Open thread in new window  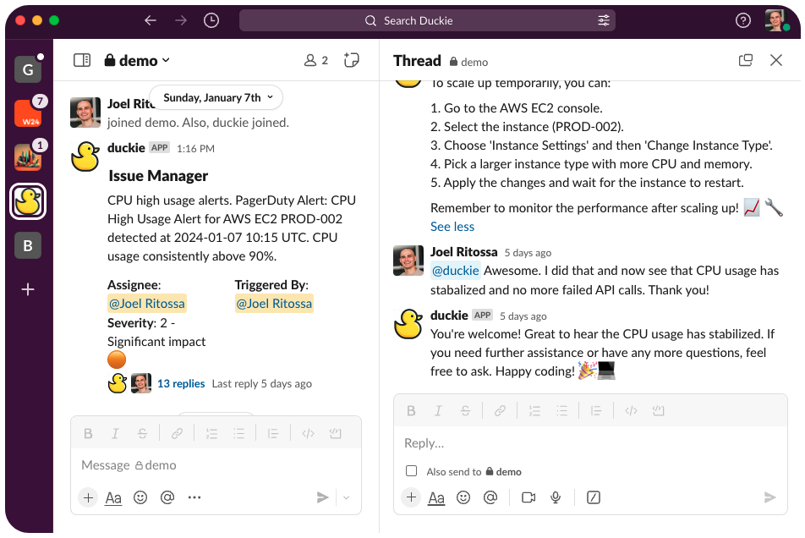746,61
